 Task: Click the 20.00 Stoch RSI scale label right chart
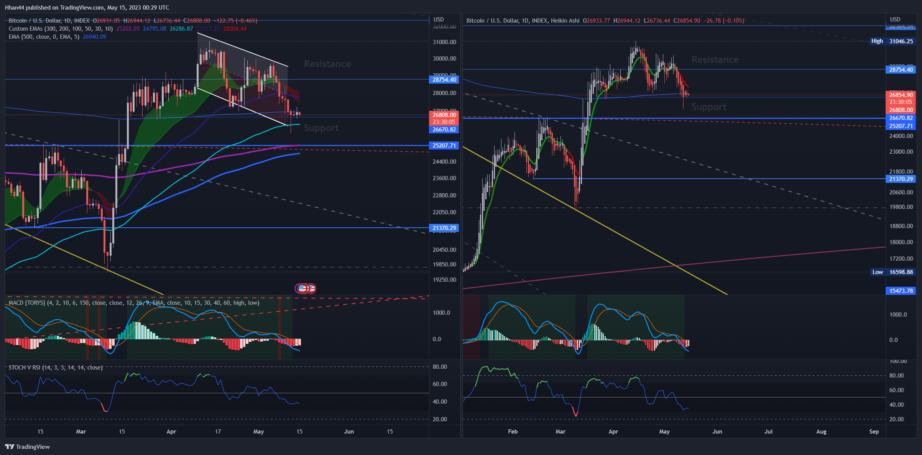click(x=896, y=419)
